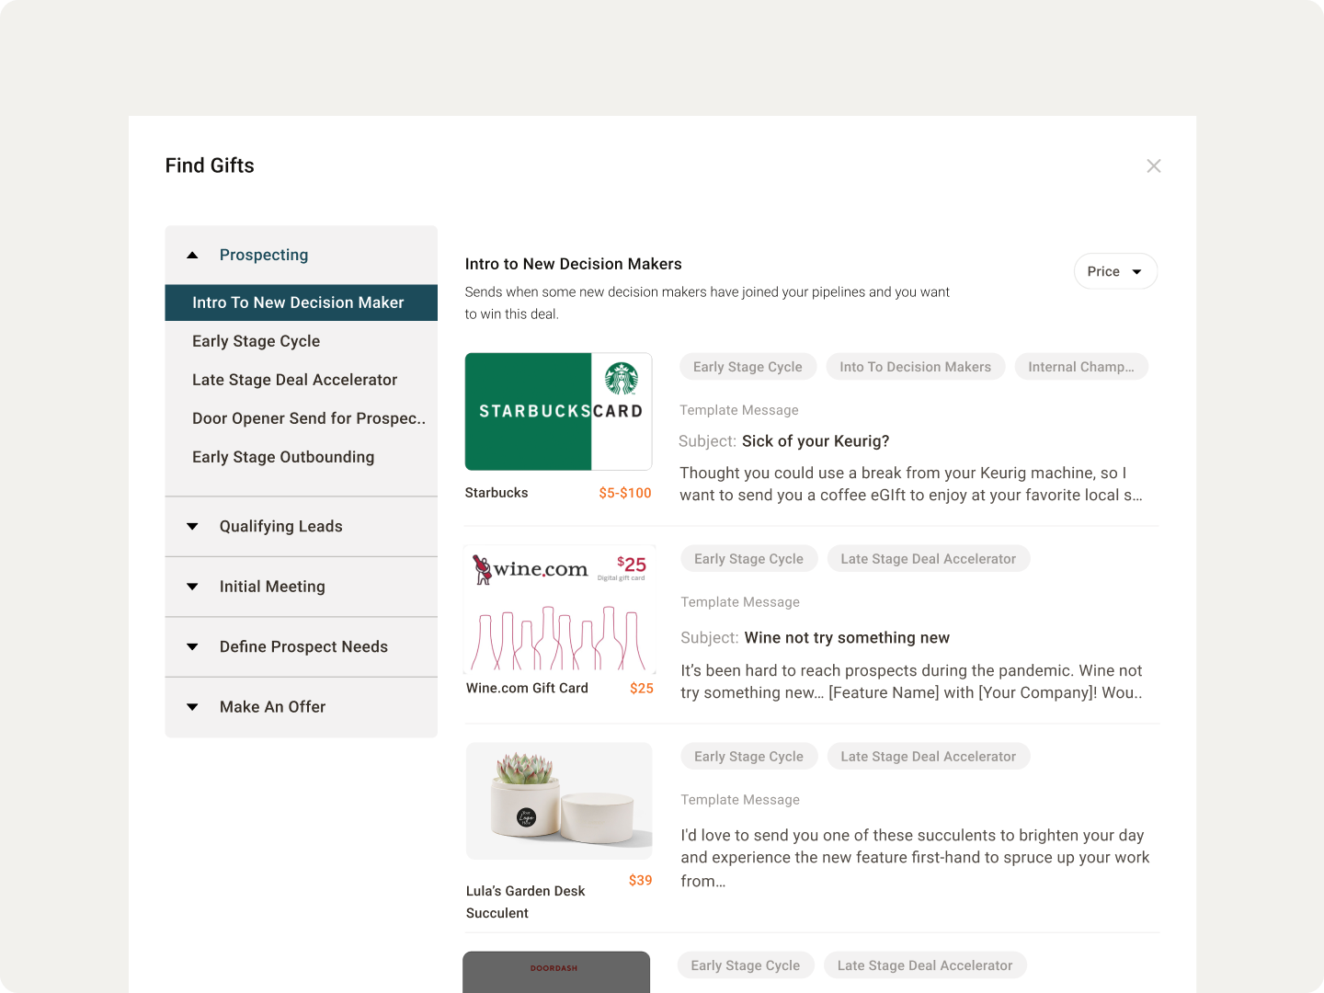Click Late Stage Deal Accelerator tag on Lula's Garden
1324x993 pixels.
[x=929, y=757]
